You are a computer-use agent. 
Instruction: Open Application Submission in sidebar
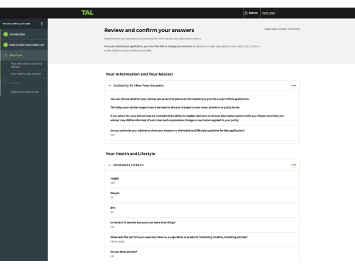pyautogui.click(x=25, y=92)
